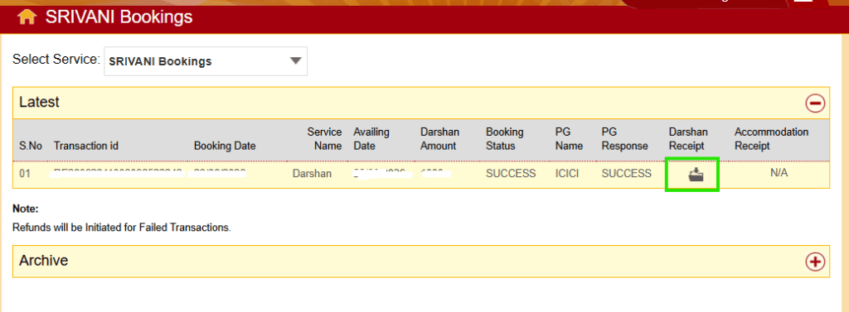
Task: Select the '01' serial number cell
Action: tap(25, 174)
